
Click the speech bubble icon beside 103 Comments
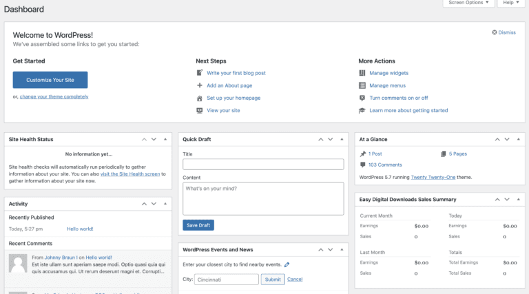click(363, 165)
